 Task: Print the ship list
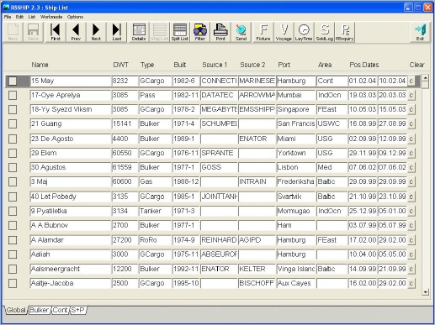pyautogui.click(x=220, y=32)
